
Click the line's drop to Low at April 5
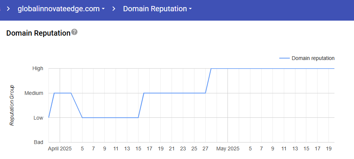click(82, 118)
